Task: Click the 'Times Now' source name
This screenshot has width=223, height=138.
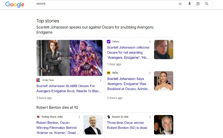Action: click(x=48, y=80)
